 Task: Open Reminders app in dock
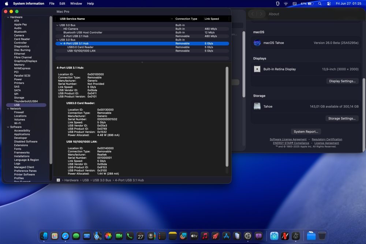point(162,236)
